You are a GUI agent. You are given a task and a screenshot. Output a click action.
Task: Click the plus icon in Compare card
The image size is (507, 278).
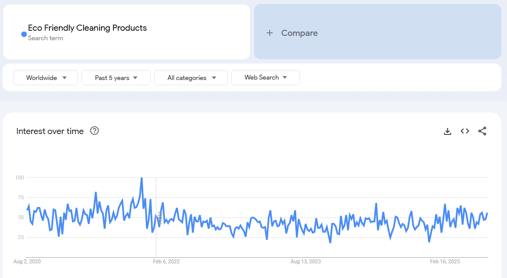270,33
